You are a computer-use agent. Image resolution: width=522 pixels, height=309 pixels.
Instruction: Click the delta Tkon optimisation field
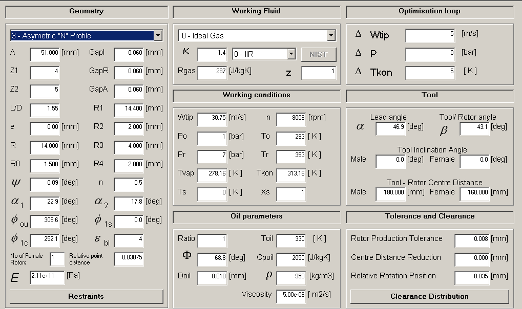[430, 73]
